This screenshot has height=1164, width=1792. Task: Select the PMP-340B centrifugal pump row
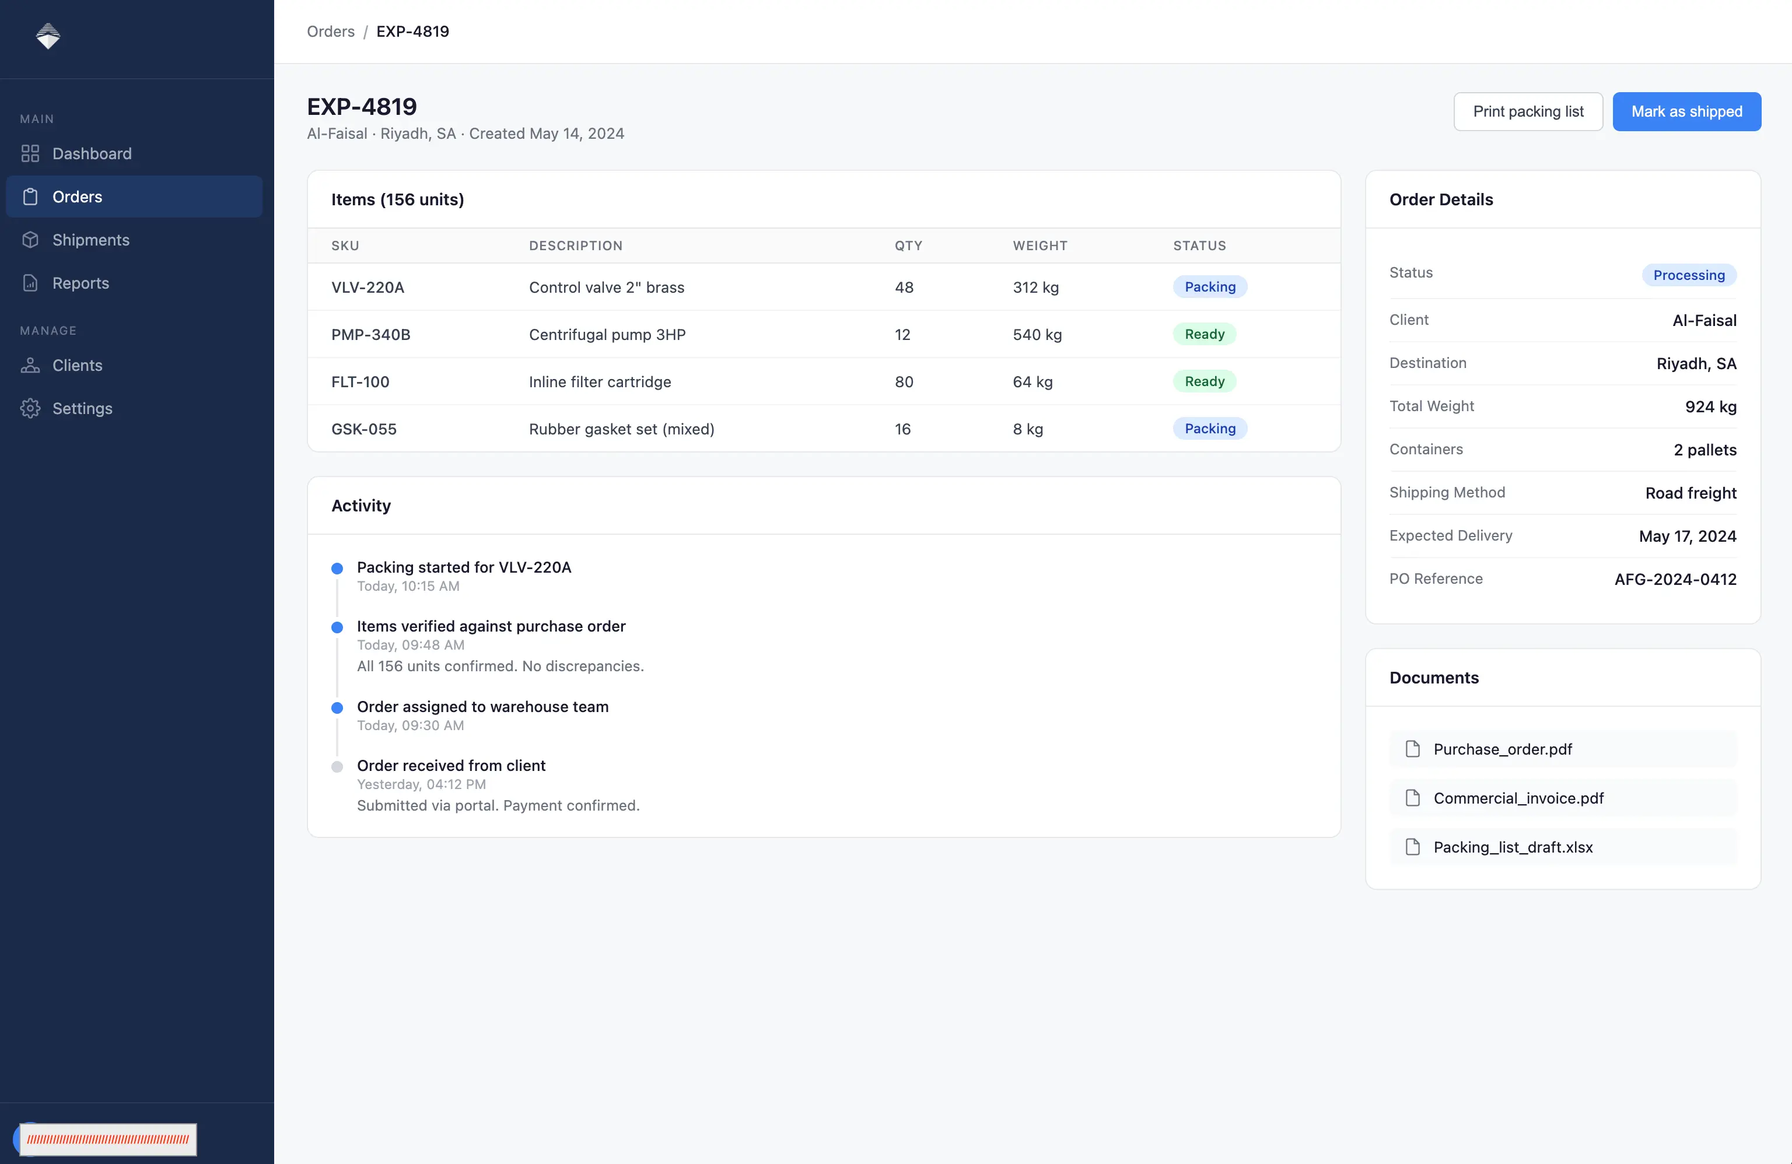824,334
